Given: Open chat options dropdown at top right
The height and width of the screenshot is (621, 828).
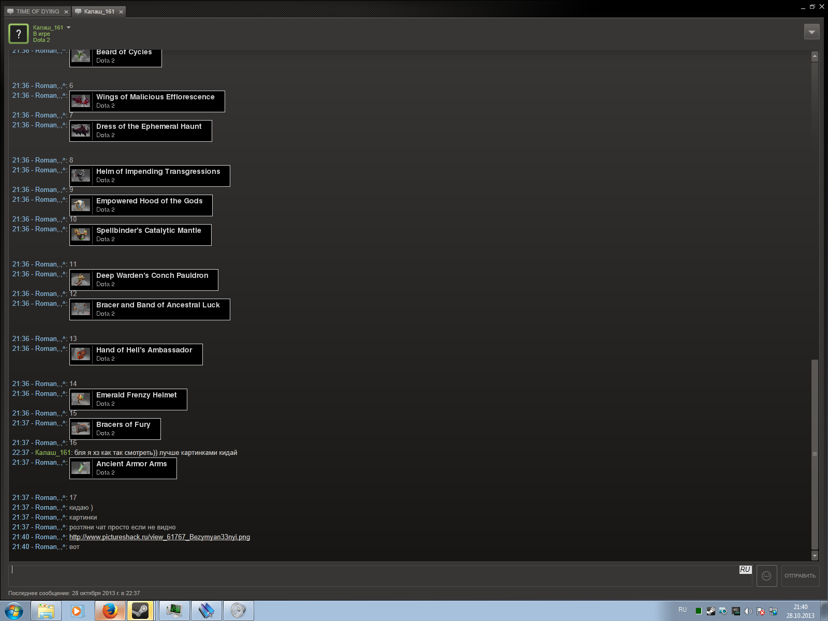Looking at the screenshot, I should click(812, 32).
